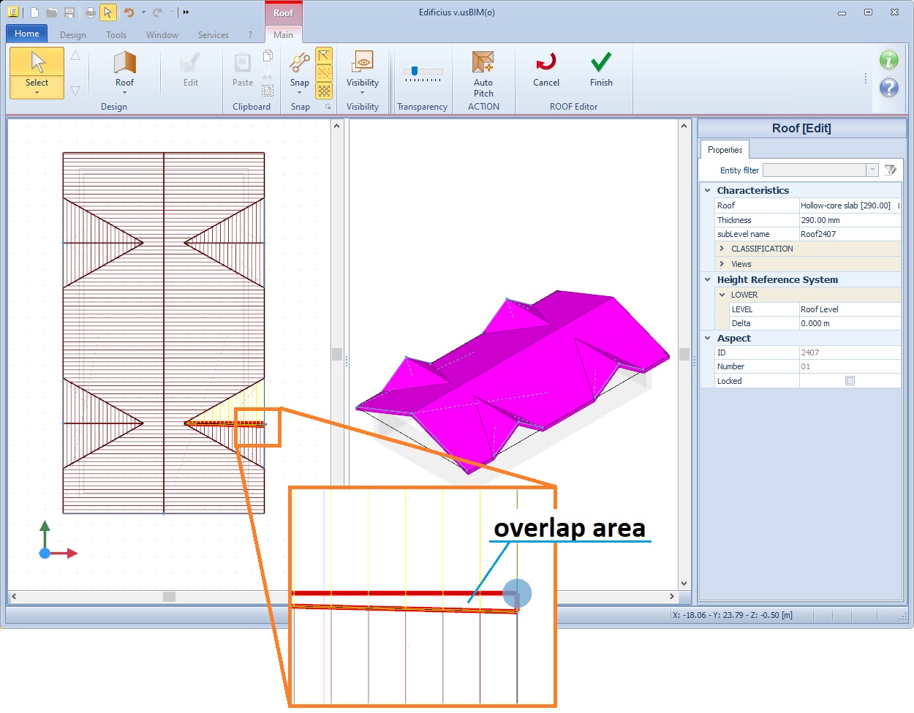The height and width of the screenshot is (713, 914).
Task: Click the entity filter funnel icon
Action: [890, 170]
